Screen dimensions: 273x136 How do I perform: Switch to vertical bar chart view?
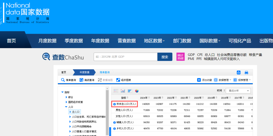click(x=123, y=91)
